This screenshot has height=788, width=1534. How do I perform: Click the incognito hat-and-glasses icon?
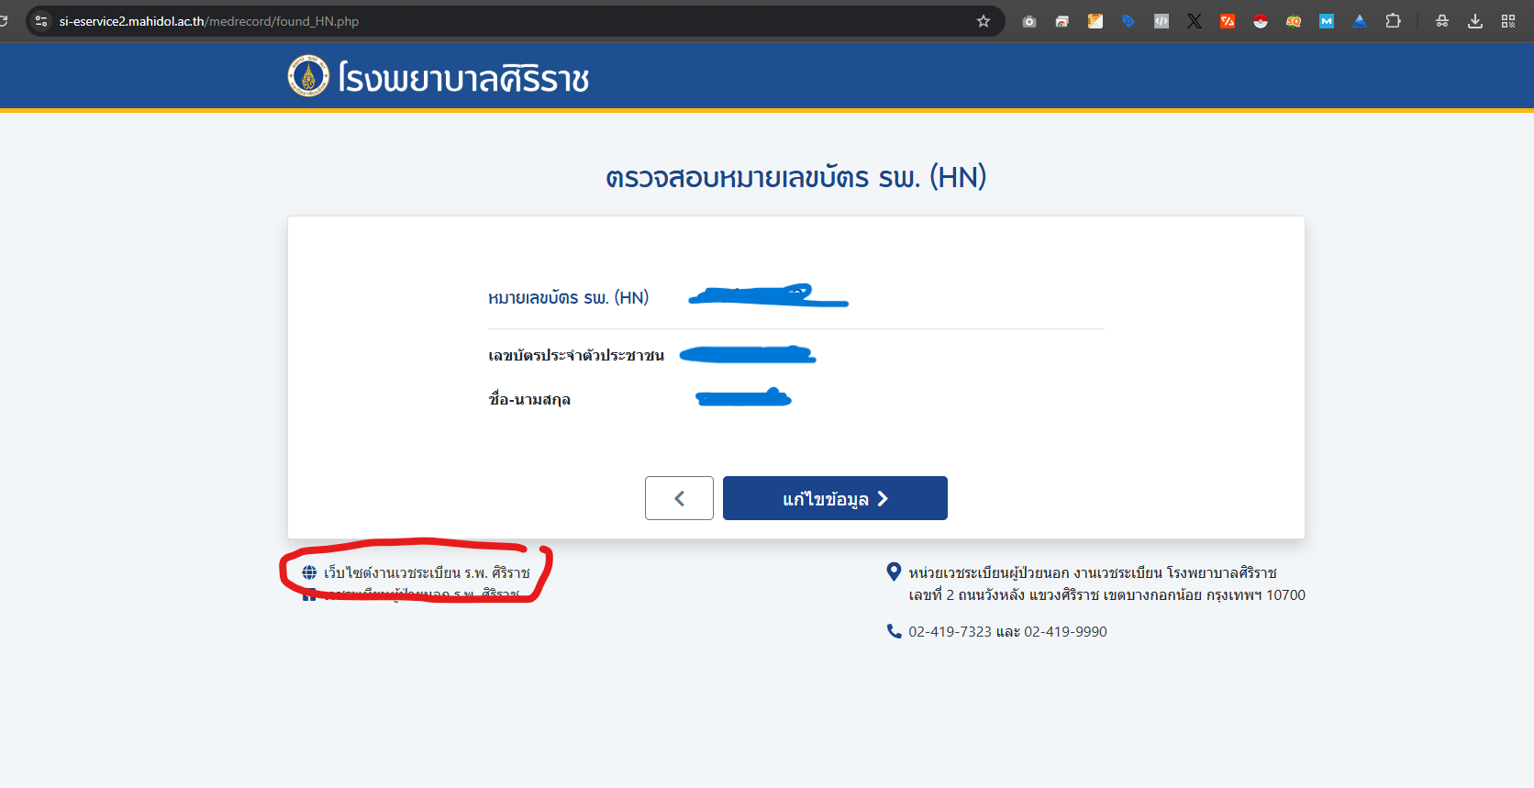click(x=1442, y=21)
